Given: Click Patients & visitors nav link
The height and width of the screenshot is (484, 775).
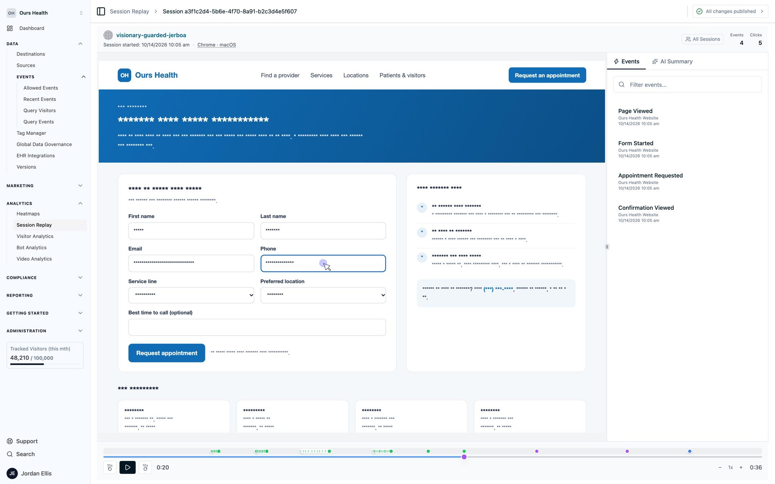Looking at the screenshot, I should [403, 75].
